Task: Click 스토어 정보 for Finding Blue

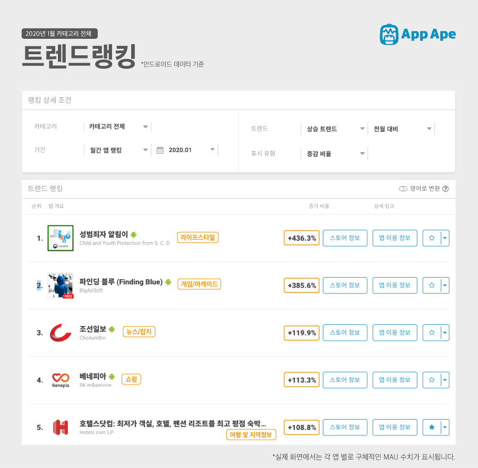Action: point(345,286)
